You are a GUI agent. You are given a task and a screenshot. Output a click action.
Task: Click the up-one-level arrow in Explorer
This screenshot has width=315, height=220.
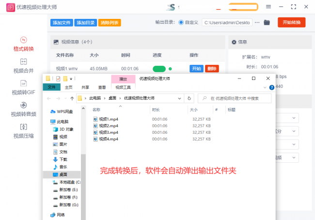pyautogui.click(x=72, y=98)
